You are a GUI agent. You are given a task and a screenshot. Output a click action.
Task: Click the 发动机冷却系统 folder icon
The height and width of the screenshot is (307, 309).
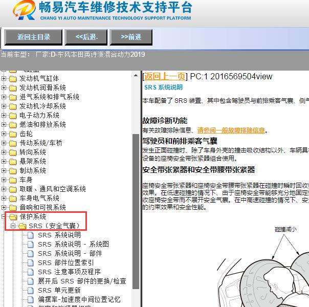[13, 106]
